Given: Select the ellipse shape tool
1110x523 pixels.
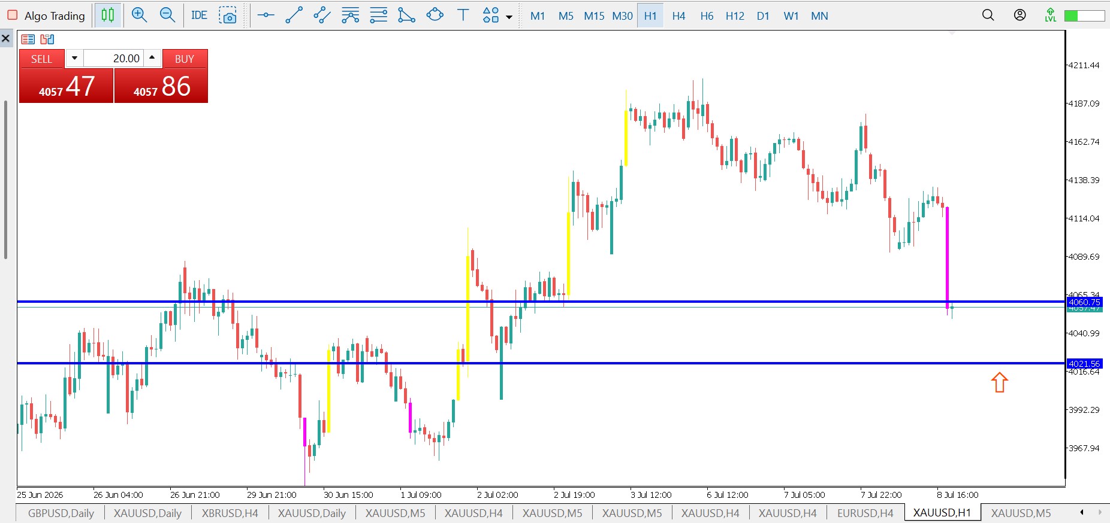Looking at the screenshot, I should 435,16.
